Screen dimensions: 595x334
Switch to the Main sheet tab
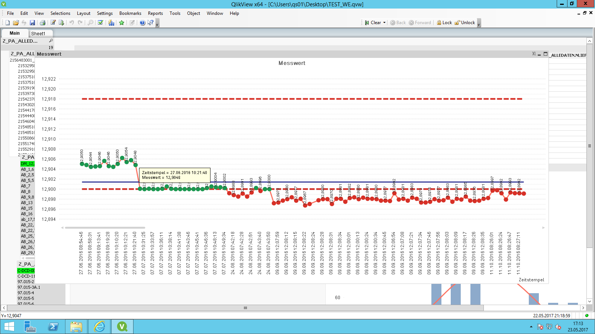(x=15, y=33)
